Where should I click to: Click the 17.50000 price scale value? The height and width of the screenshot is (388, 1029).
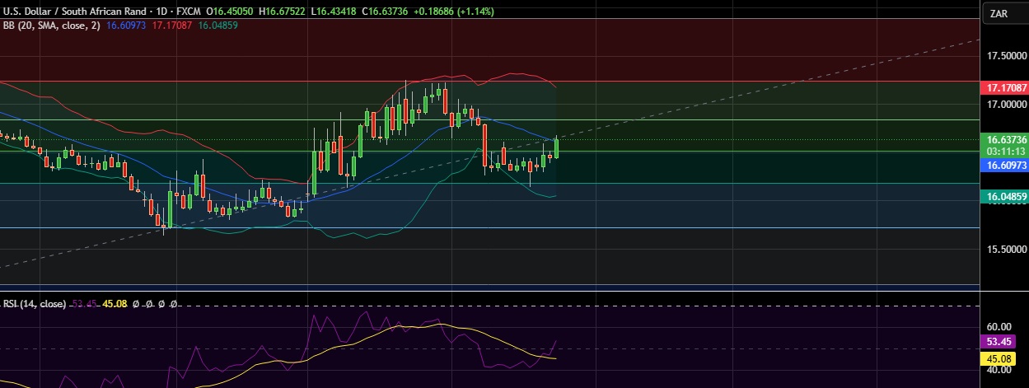click(1007, 56)
